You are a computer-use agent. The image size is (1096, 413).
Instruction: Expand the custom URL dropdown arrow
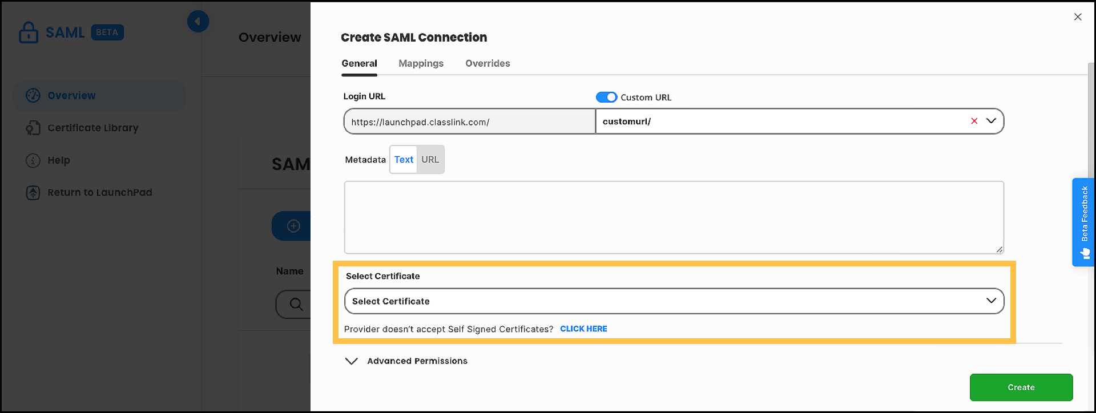992,121
